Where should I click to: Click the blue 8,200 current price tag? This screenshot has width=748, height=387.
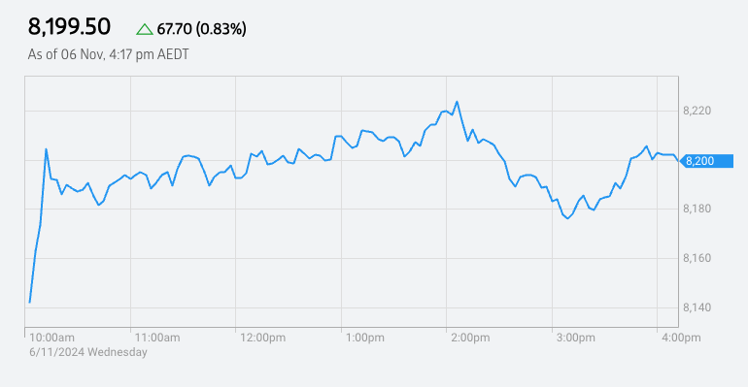pyautogui.click(x=706, y=161)
